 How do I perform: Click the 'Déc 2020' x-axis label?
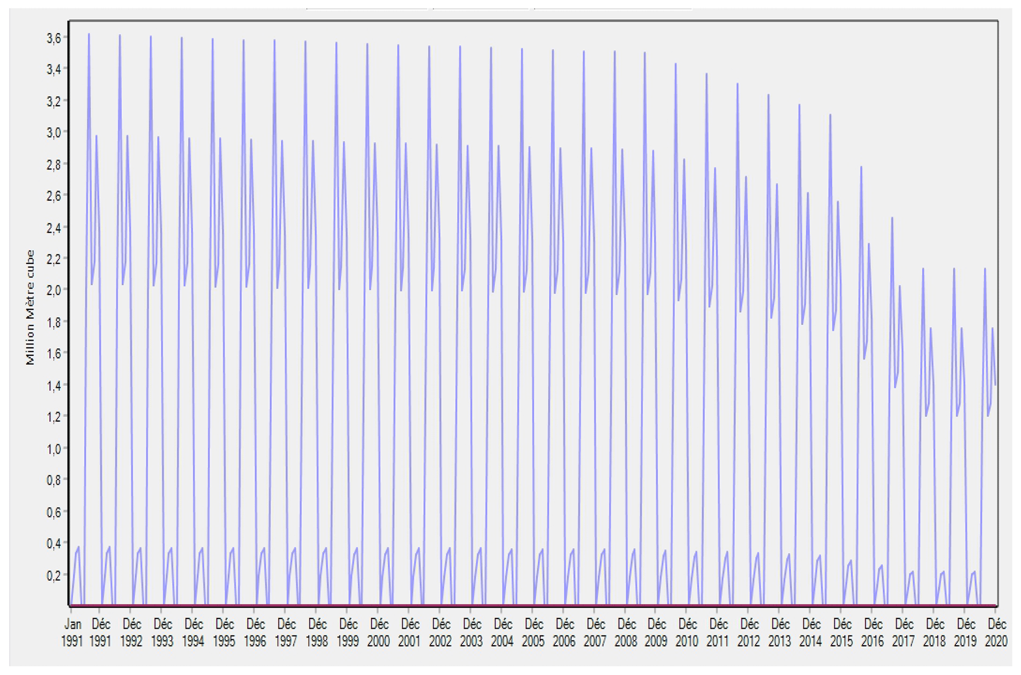995,633
